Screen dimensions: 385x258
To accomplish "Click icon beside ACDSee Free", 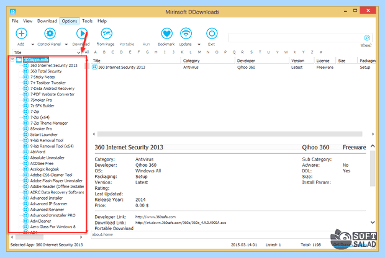I will point(25,163).
